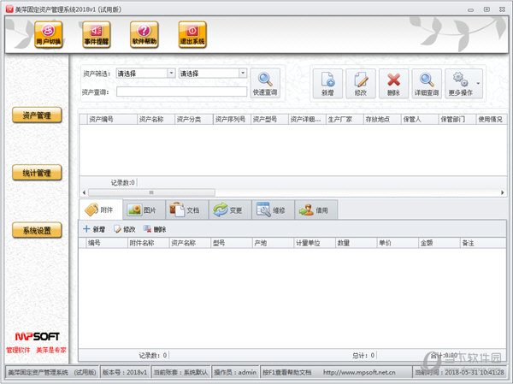Open 详细查询 detailed search icon
513x384 pixels.
[x=427, y=84]
